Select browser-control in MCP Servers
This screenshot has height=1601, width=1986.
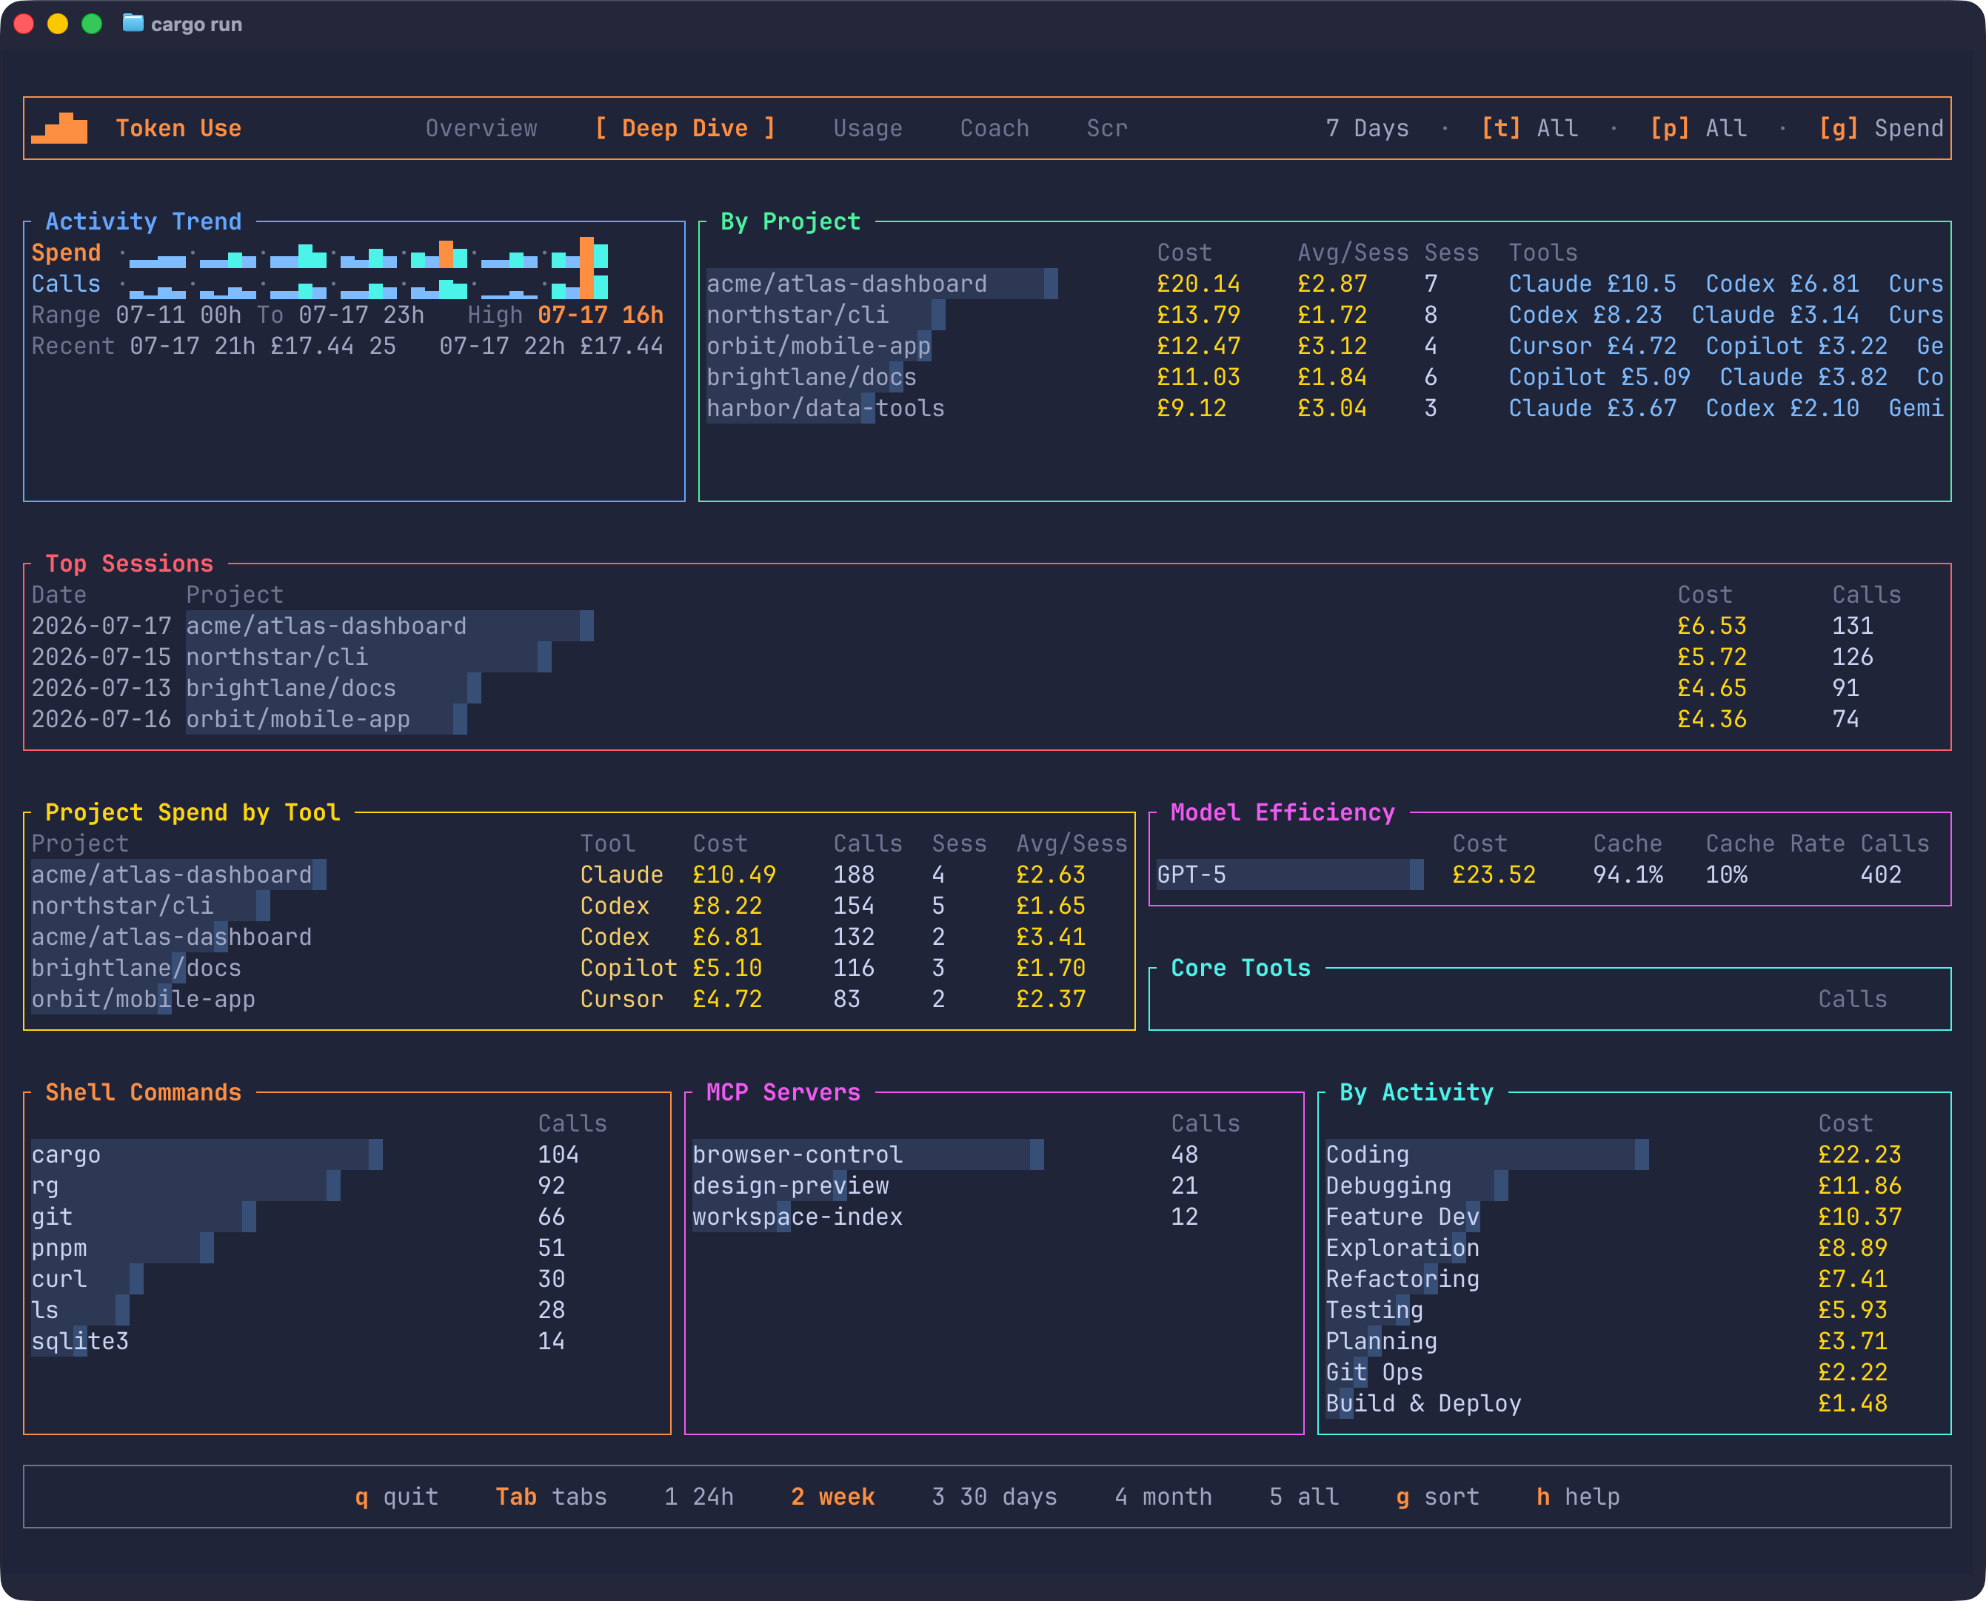(994, 1154)
